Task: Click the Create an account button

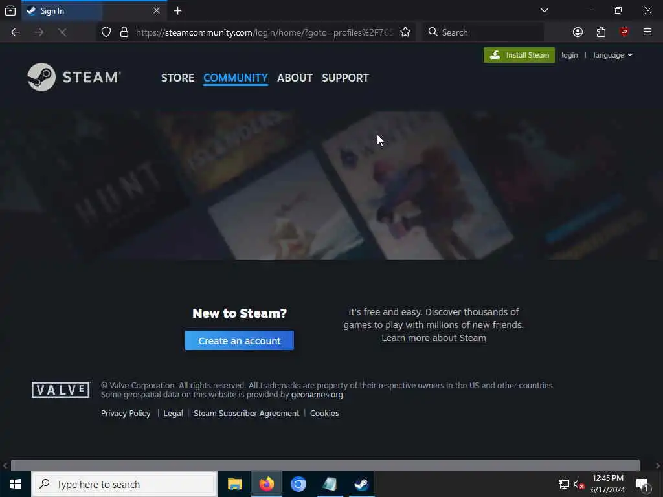Action: pyautogui.click(x=240, y=340)
